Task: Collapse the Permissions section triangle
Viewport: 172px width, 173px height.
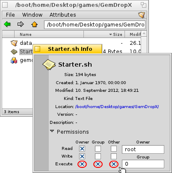Action: click(52, 131)
